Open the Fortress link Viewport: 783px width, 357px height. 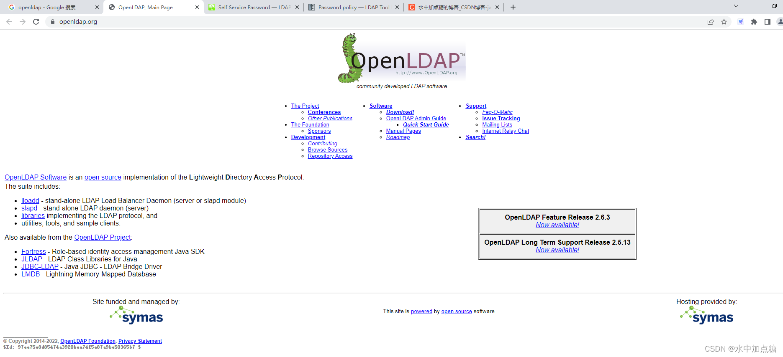(x=33, y=252)
